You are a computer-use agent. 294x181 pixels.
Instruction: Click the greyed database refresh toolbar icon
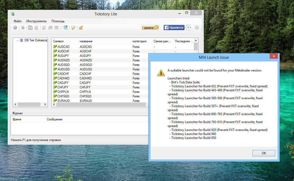pyautogui.click(x=23, y=28)
